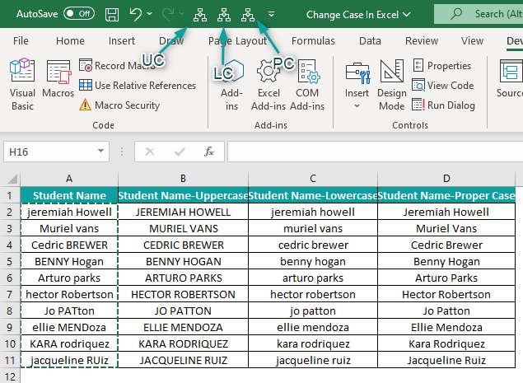
Task: Open the Excel Add-ins dialog
Action: (x=269, y=84)
